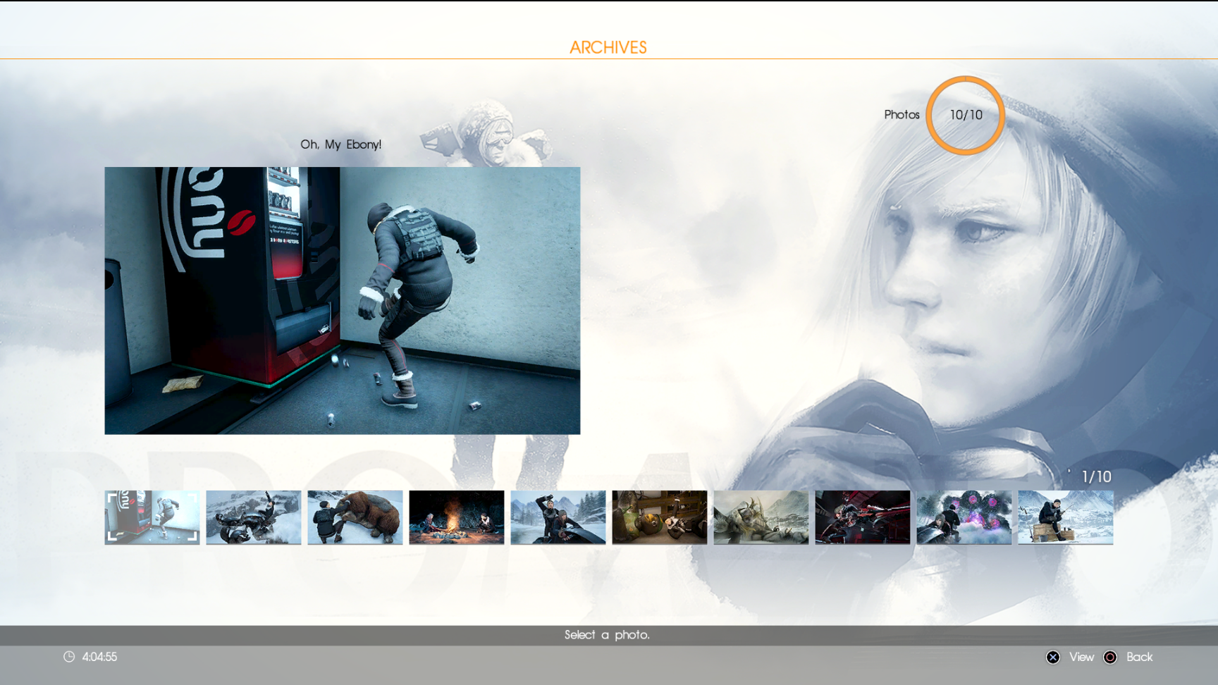Select the thumbnail with the brown furry beast
Image resolution: width=1218 pixels, height=685 pixels.
[x=355, y=517]
